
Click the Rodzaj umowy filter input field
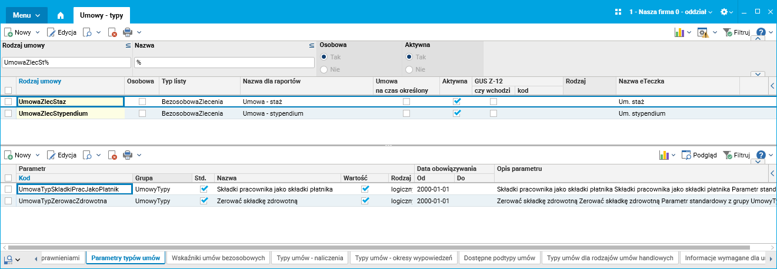point(66,62)
